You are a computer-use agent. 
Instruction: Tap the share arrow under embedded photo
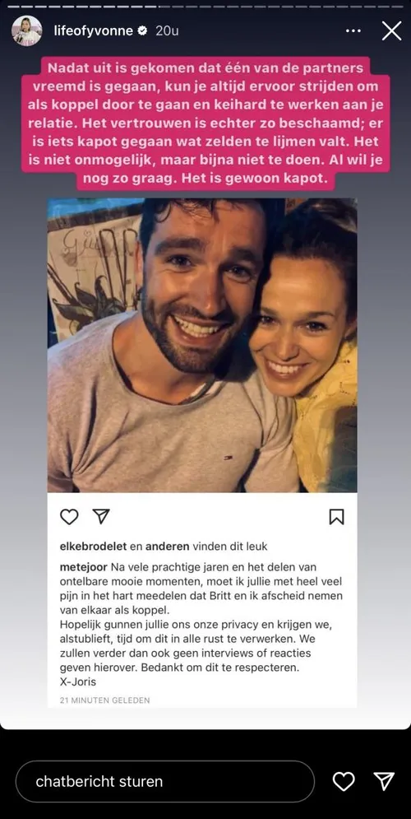pyautogui.click(x=100, y=516)
